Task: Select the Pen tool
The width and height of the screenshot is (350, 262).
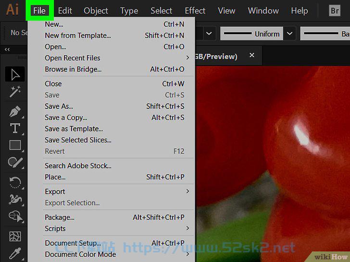Action: (x=15, y=111)
